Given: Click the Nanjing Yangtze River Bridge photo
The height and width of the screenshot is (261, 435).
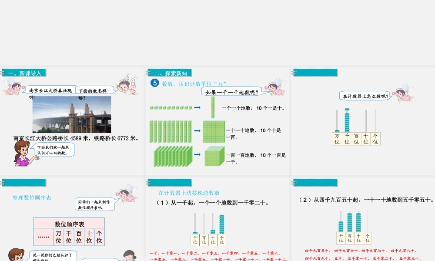Looking at the screenshot, I should (x=72, y=115).
